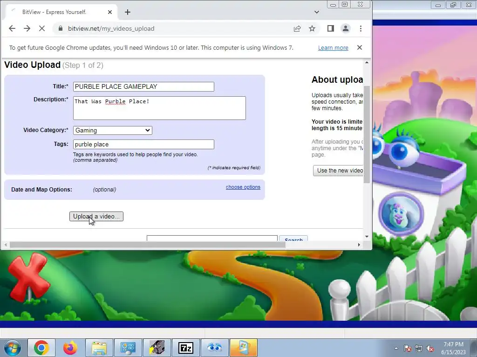Image resolution: width=477 pixels, height=357 pixels.
Task: Open the network tray icon
Action: [419, 348]
